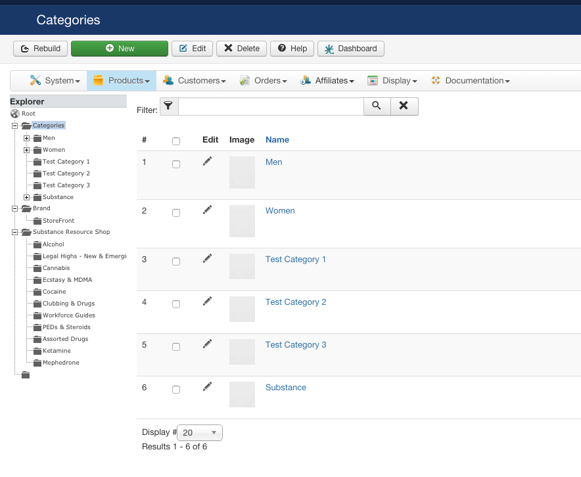This screenshot has width=581, height=477.
Task: Expand the Women tree node
Action: [26, 150]
